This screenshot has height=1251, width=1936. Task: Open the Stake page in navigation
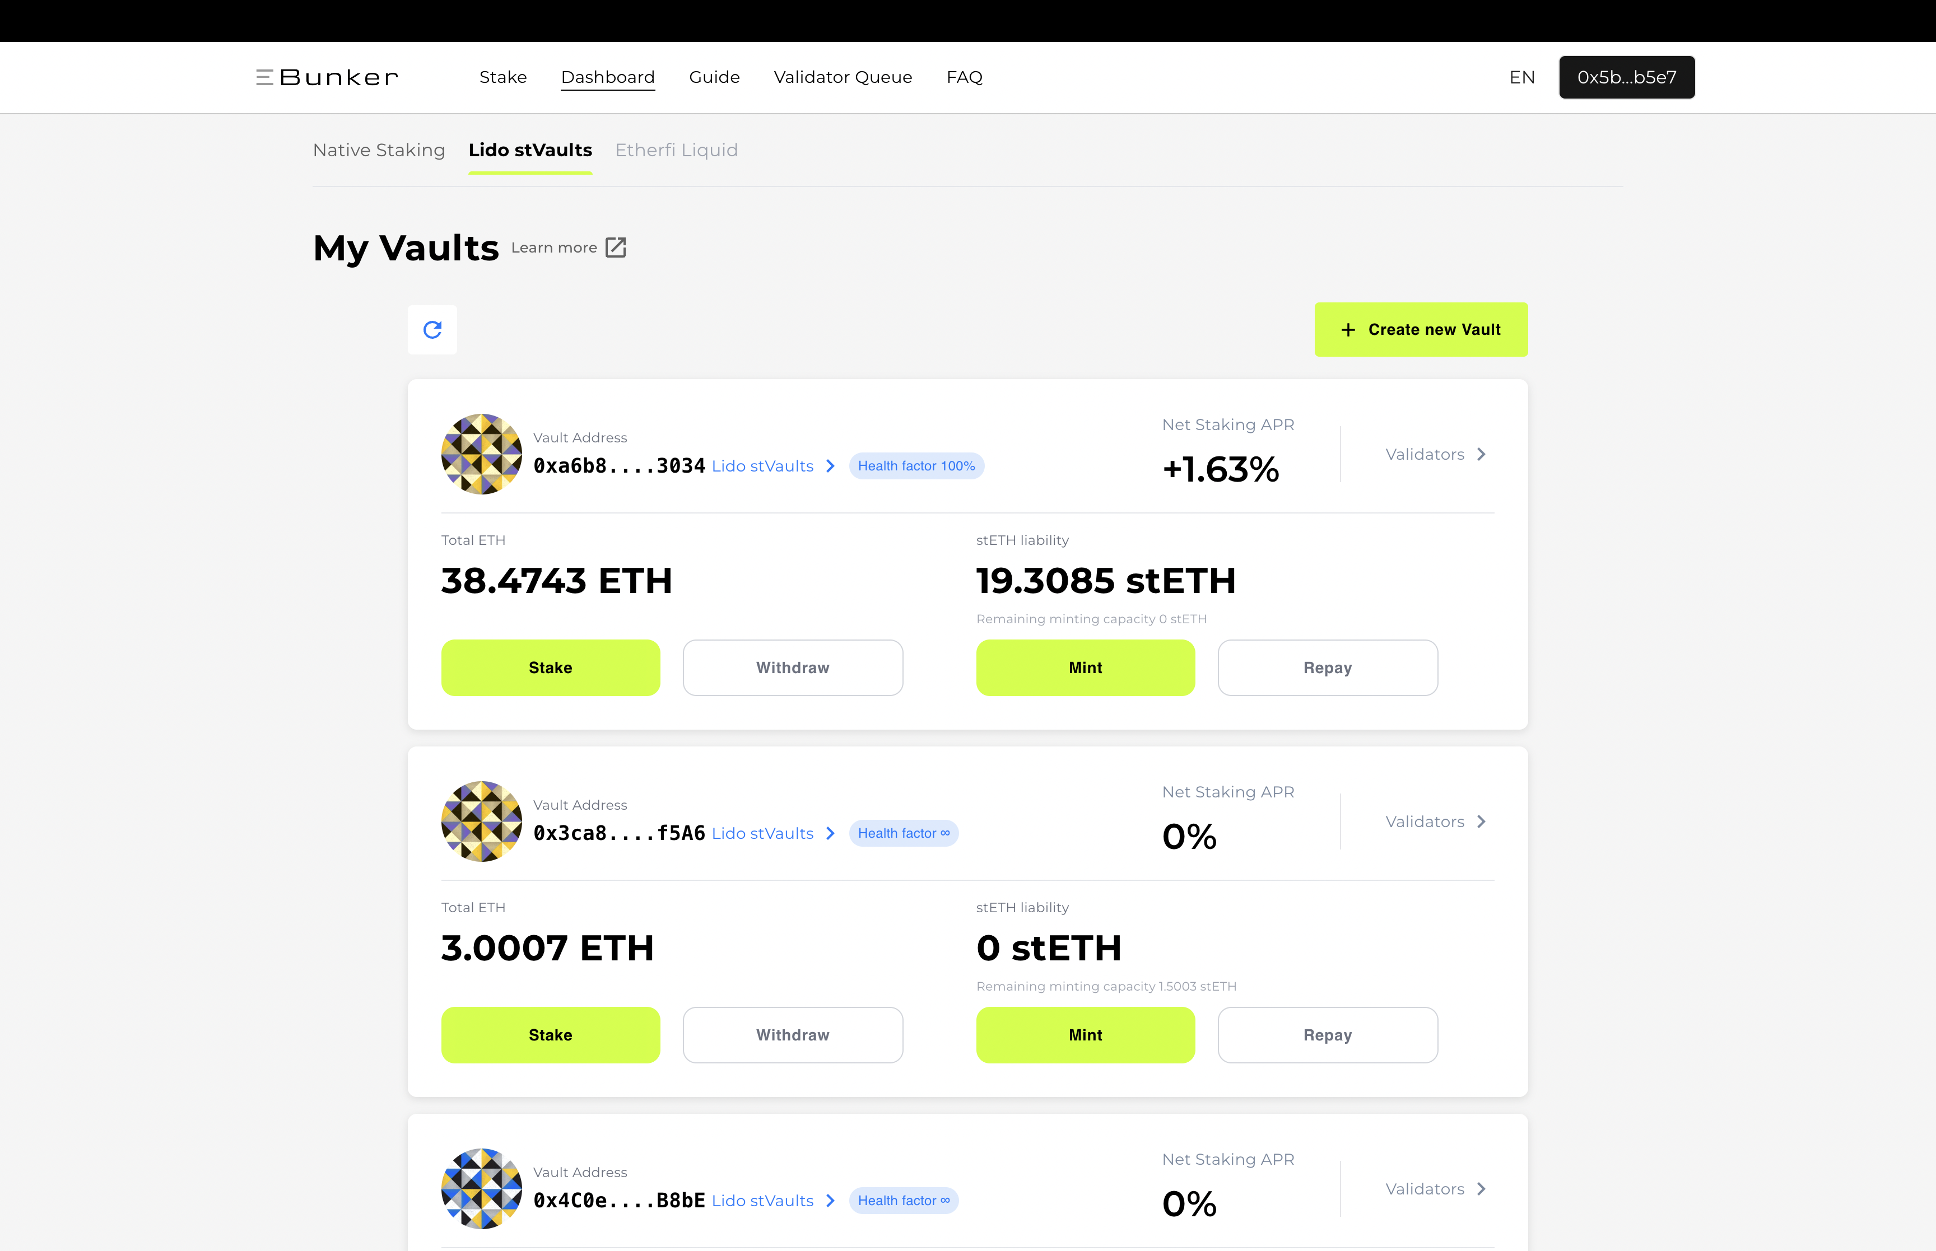tap(503, 77)
